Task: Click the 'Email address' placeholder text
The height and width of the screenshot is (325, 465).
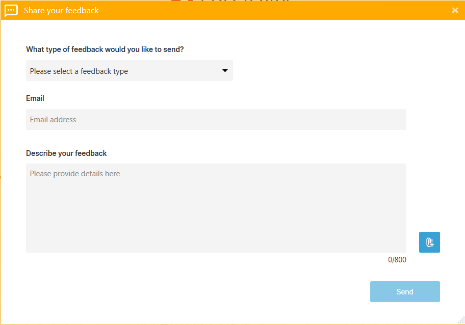Action: 53,120
